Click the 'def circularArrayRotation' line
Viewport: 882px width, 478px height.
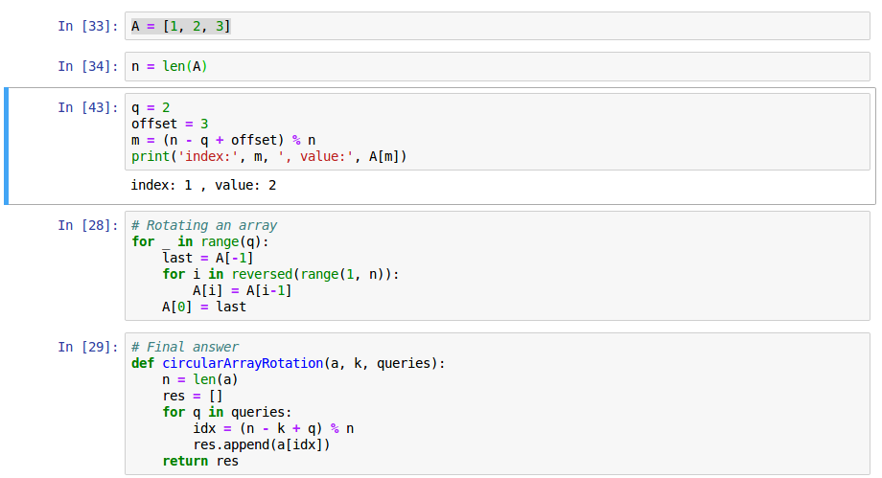(288, 363)
